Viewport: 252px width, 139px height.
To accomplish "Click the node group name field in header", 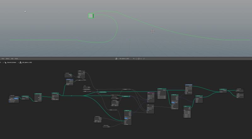I will pos(124,59).
